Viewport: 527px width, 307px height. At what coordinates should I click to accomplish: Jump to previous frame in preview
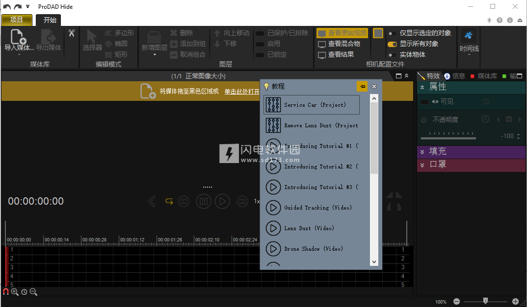click(184, 201)
